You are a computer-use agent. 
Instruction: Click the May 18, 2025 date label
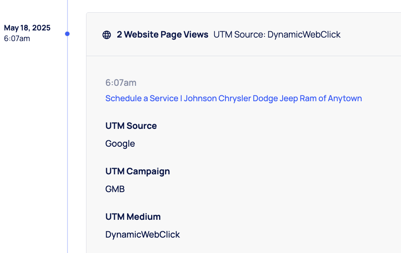click(27, 28)
